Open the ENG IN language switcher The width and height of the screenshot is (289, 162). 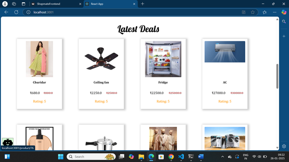[x=246, y=157]
